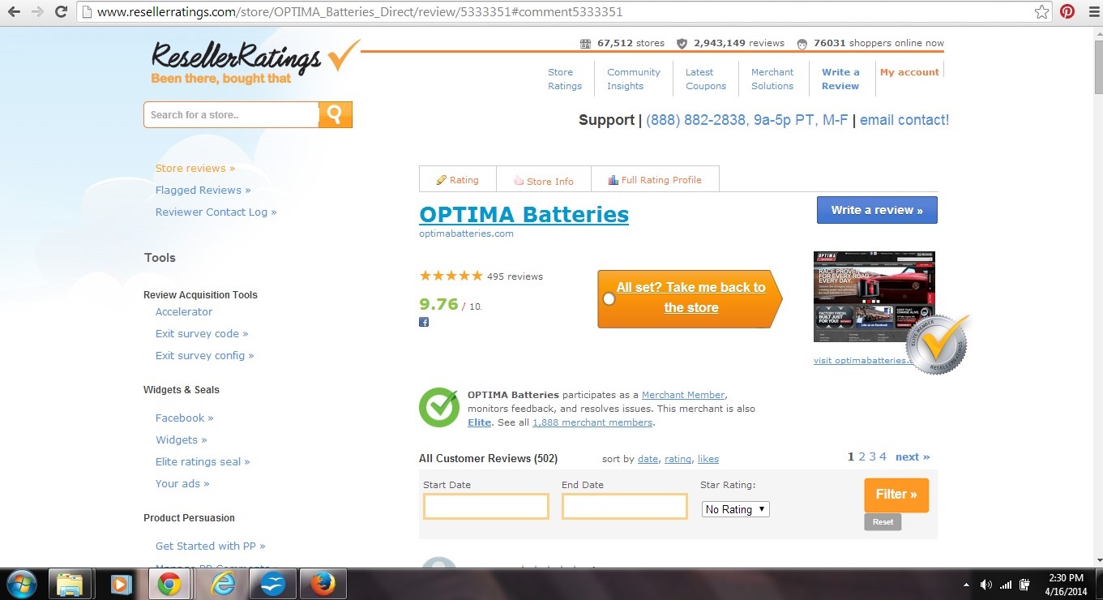The image size is (1103, 600).
Task: Open the Widgets sidebar link
Action: point(182,440)
